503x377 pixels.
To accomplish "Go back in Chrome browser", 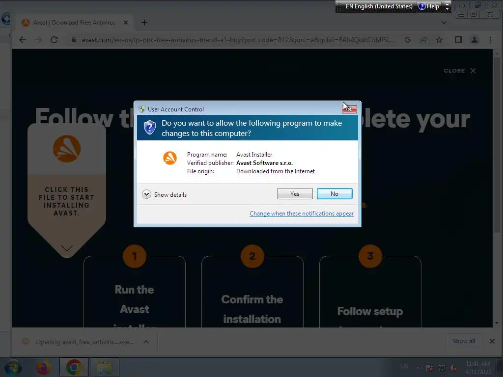I will pos(23,40).
